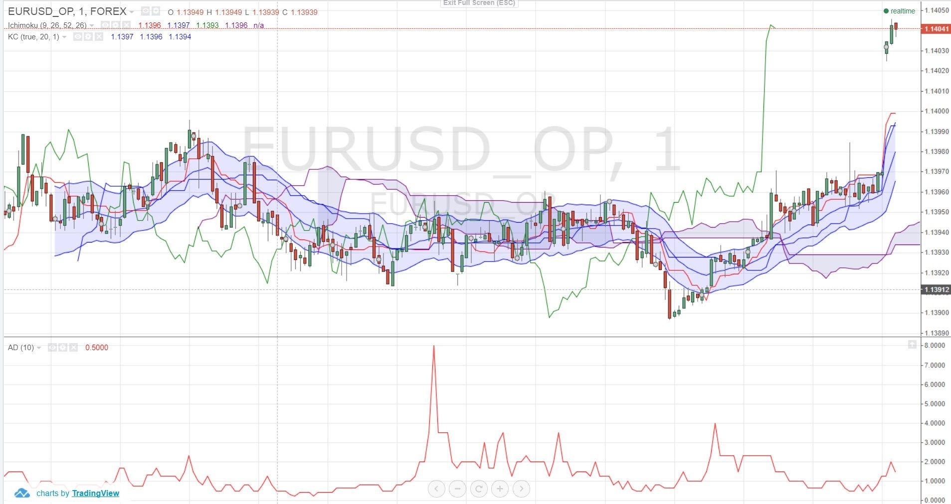Screen dimensions: 951x504
Task: Click the 1.14000 price scale label
Action: (x=937, y=111)
